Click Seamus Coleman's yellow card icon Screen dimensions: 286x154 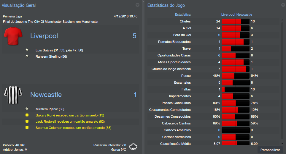click(x=27, y=128)
